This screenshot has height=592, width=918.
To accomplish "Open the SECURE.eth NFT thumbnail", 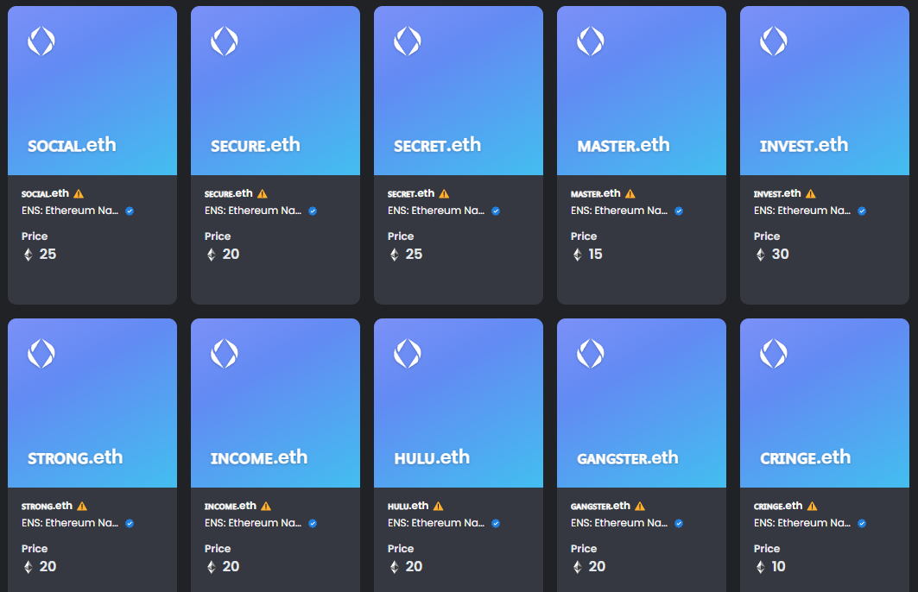I will click(x=275, y=91).
